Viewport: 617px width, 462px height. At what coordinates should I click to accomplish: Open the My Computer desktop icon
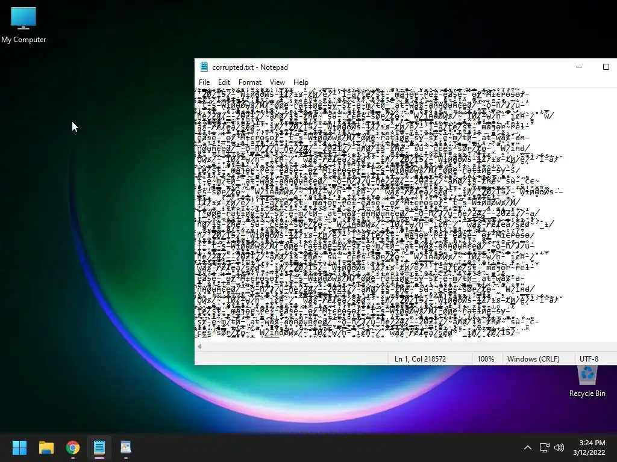pyautogui.click(x=23, y=24)
